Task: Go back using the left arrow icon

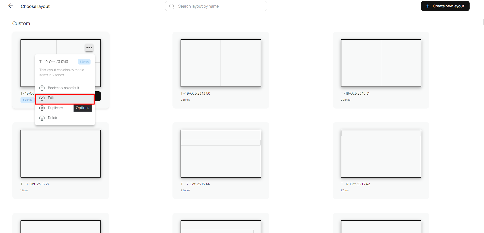Action: tap(10, 6)
